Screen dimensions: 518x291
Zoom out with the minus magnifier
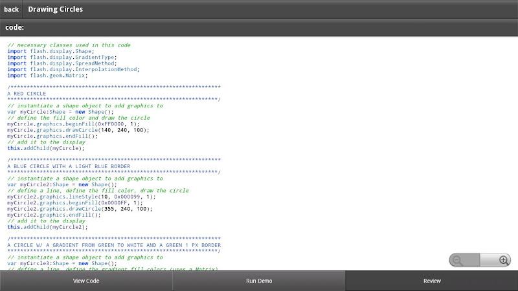464,261
